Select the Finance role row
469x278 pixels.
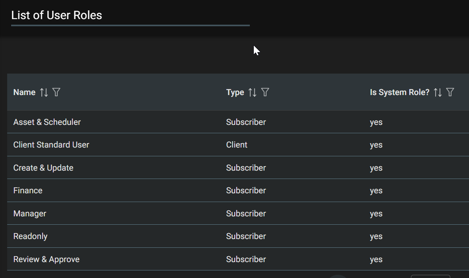(28, 191)
